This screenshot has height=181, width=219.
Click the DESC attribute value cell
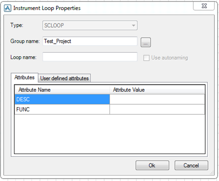click(x=157, y=99)
